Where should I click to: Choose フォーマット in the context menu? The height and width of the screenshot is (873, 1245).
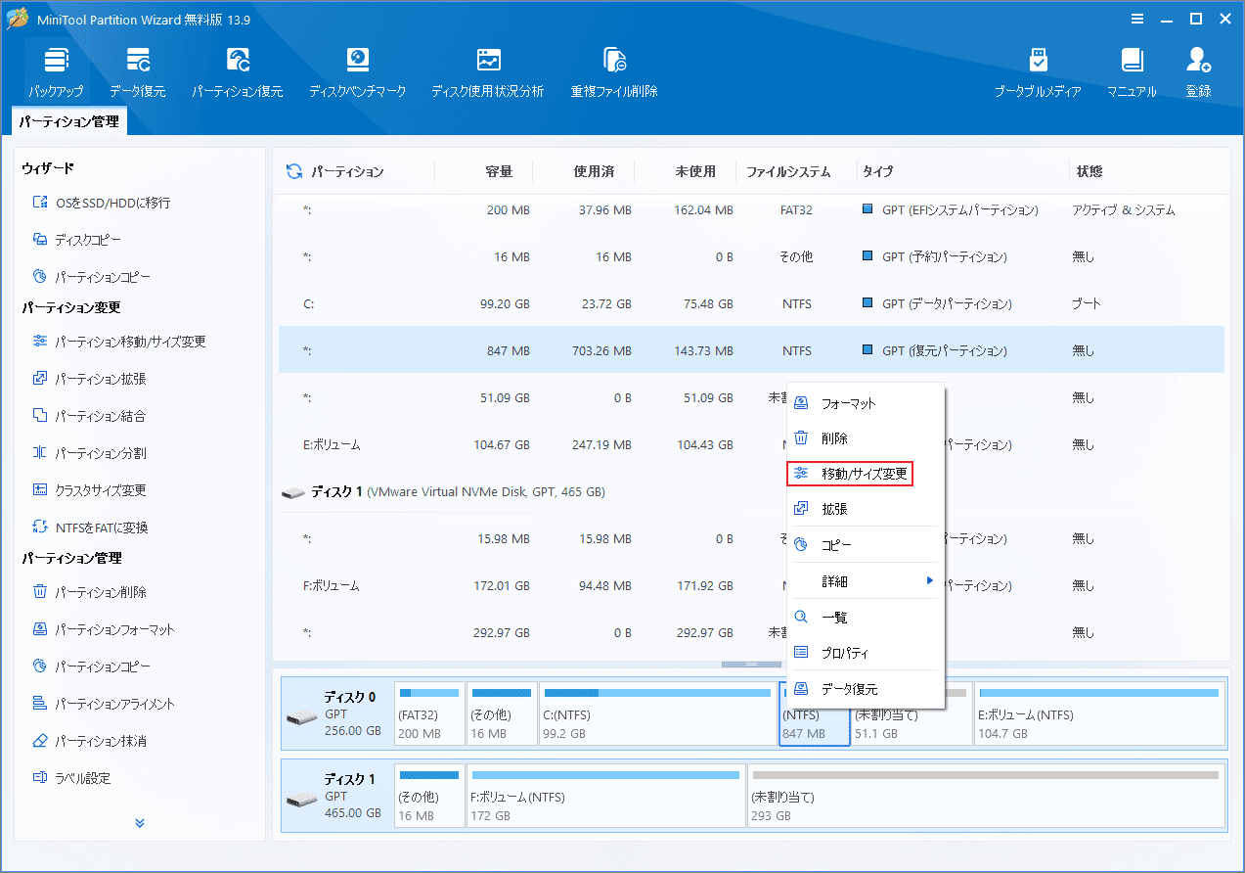point(865,403)
